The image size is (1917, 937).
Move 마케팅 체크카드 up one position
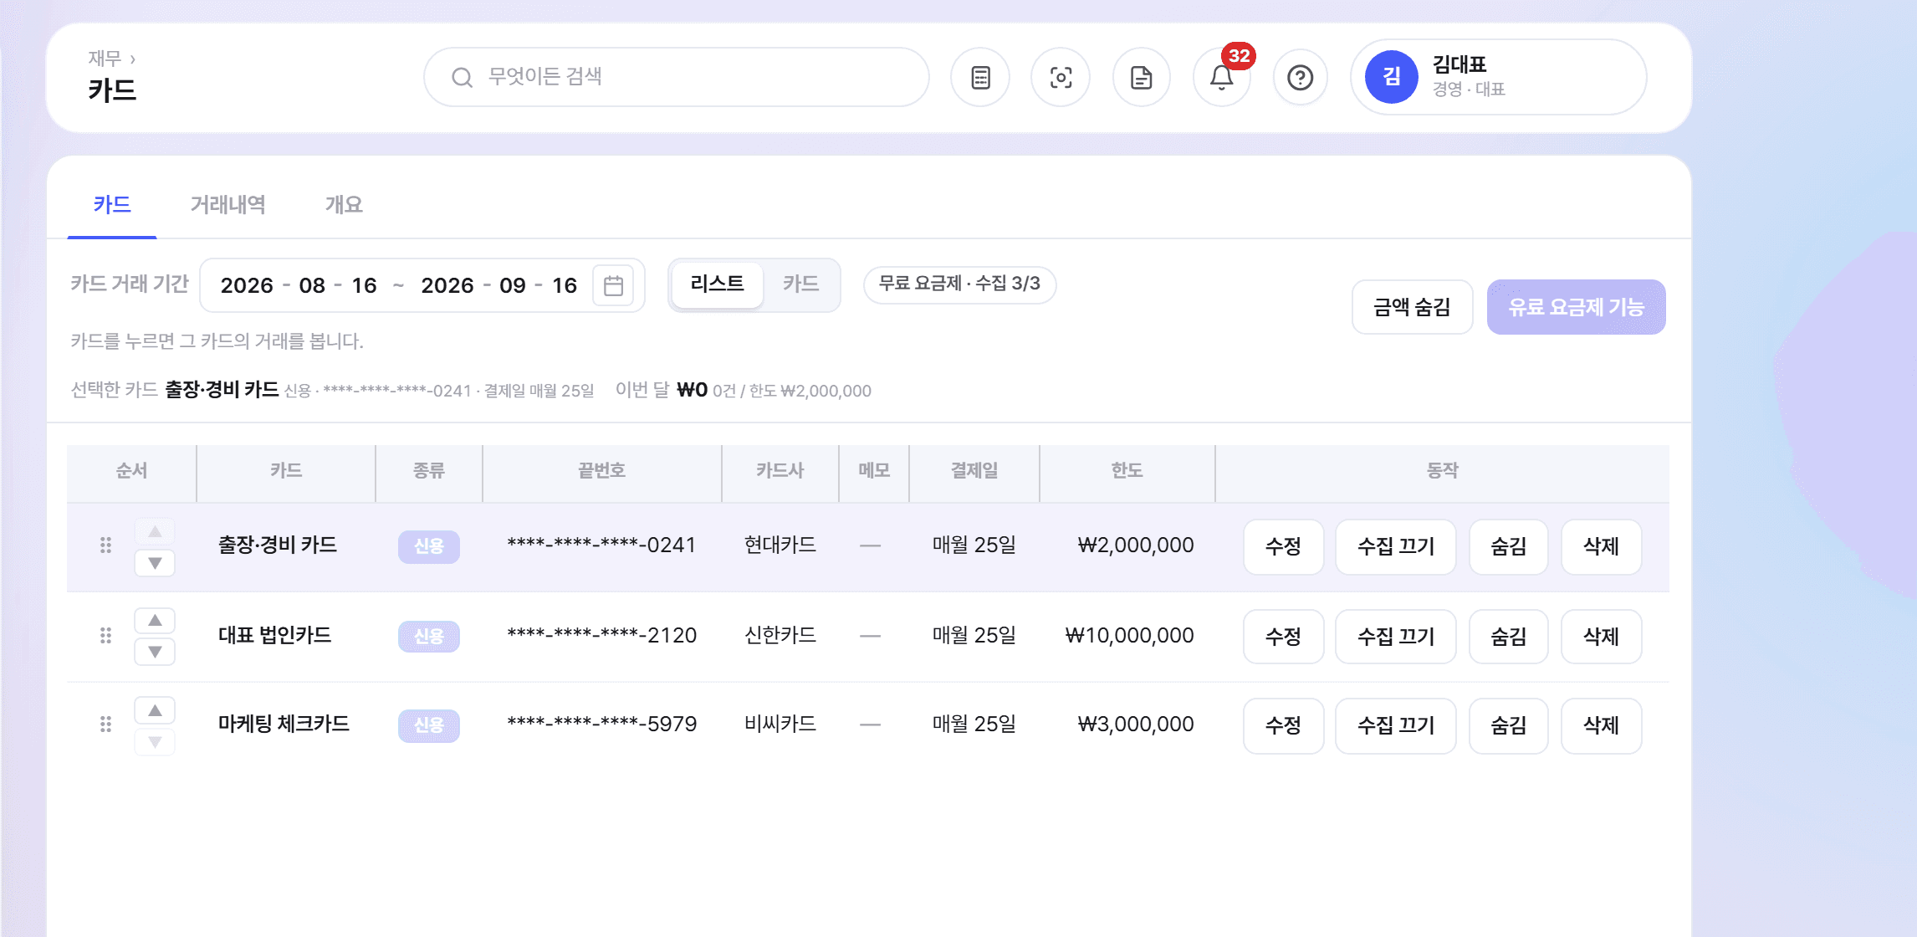(155, 710)
